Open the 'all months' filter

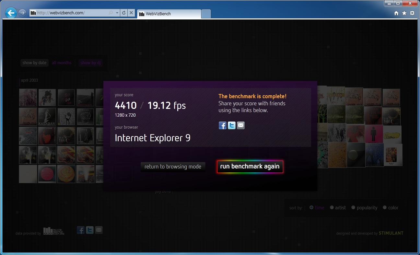click(62, 63)
